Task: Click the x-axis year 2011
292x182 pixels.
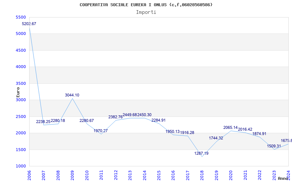Action: coord(101,175)
